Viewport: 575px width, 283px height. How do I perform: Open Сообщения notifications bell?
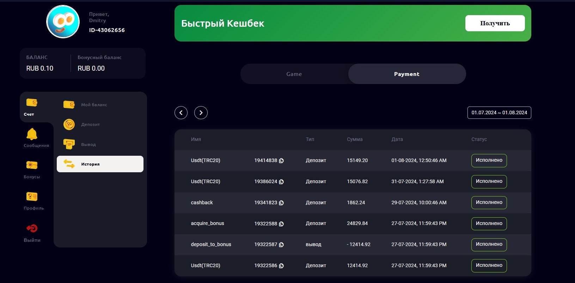click(32, 134)
